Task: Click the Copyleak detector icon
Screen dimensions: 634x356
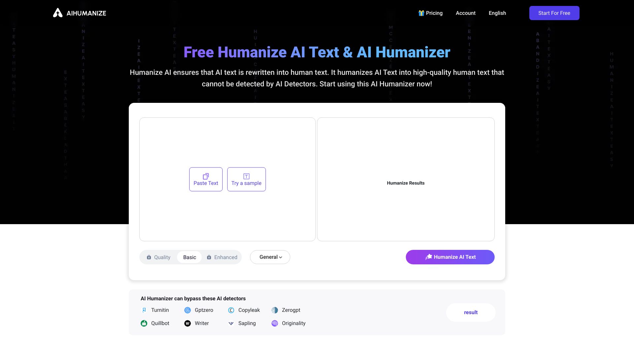Action: pyautogui.click(x=231, y=310)
